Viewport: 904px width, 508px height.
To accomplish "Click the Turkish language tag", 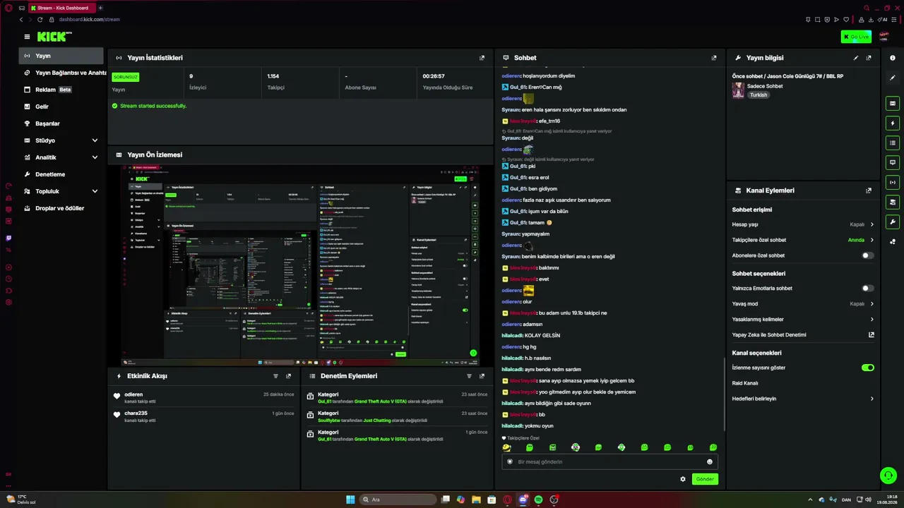I will [758, 95].
